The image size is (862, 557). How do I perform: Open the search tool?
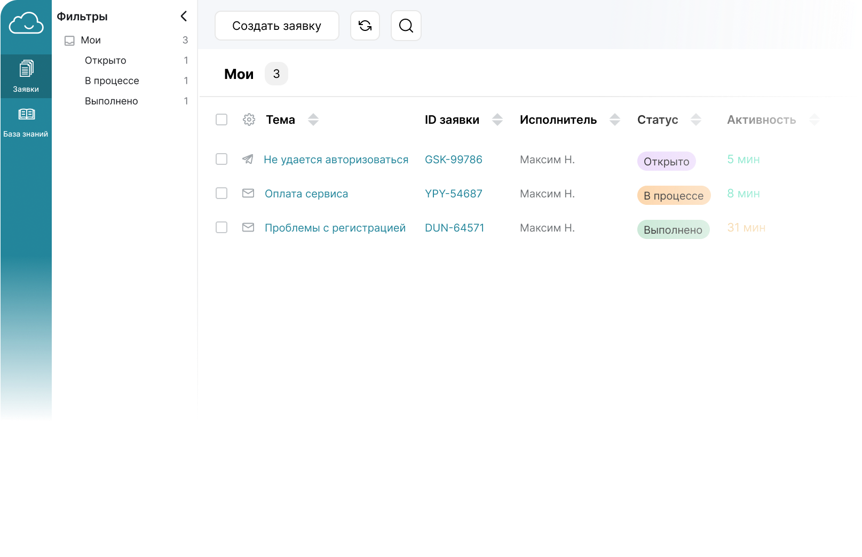click(x=406, y=26)
